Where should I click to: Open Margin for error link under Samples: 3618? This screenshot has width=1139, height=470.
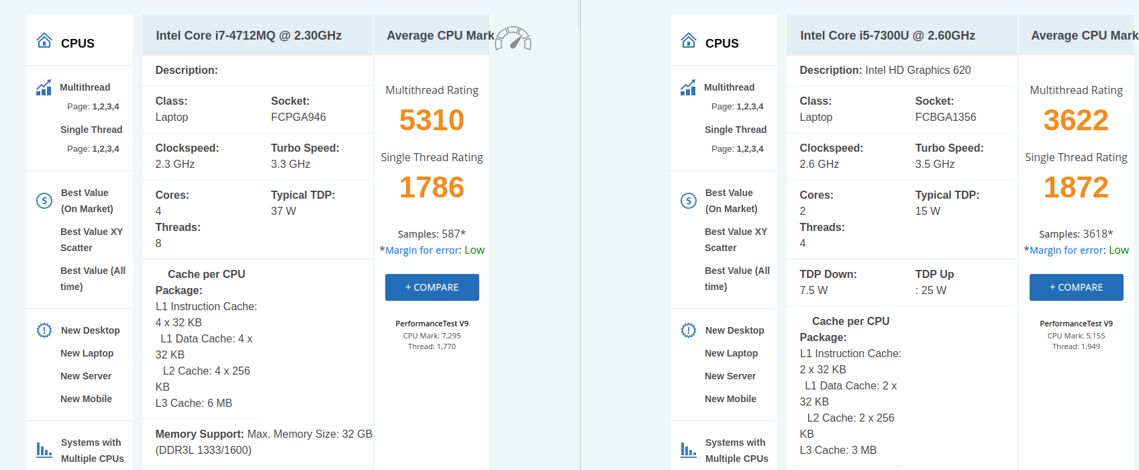1067,250
